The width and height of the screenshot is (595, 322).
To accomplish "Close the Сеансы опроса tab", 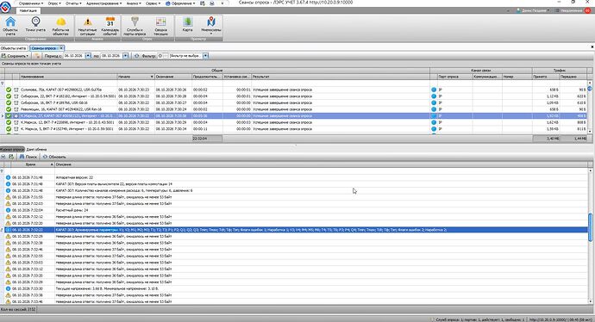I will 61,48.
